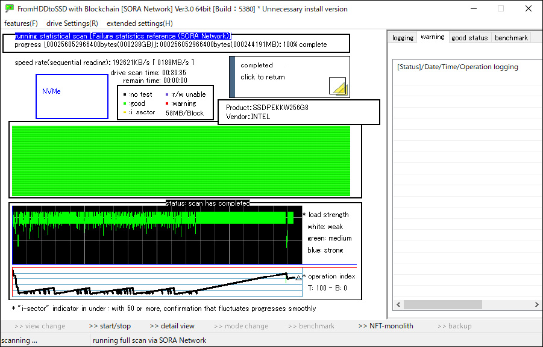Switch to the benchmark tab
543x347 pixels.
pyautogui.click(x=511, y=38)
